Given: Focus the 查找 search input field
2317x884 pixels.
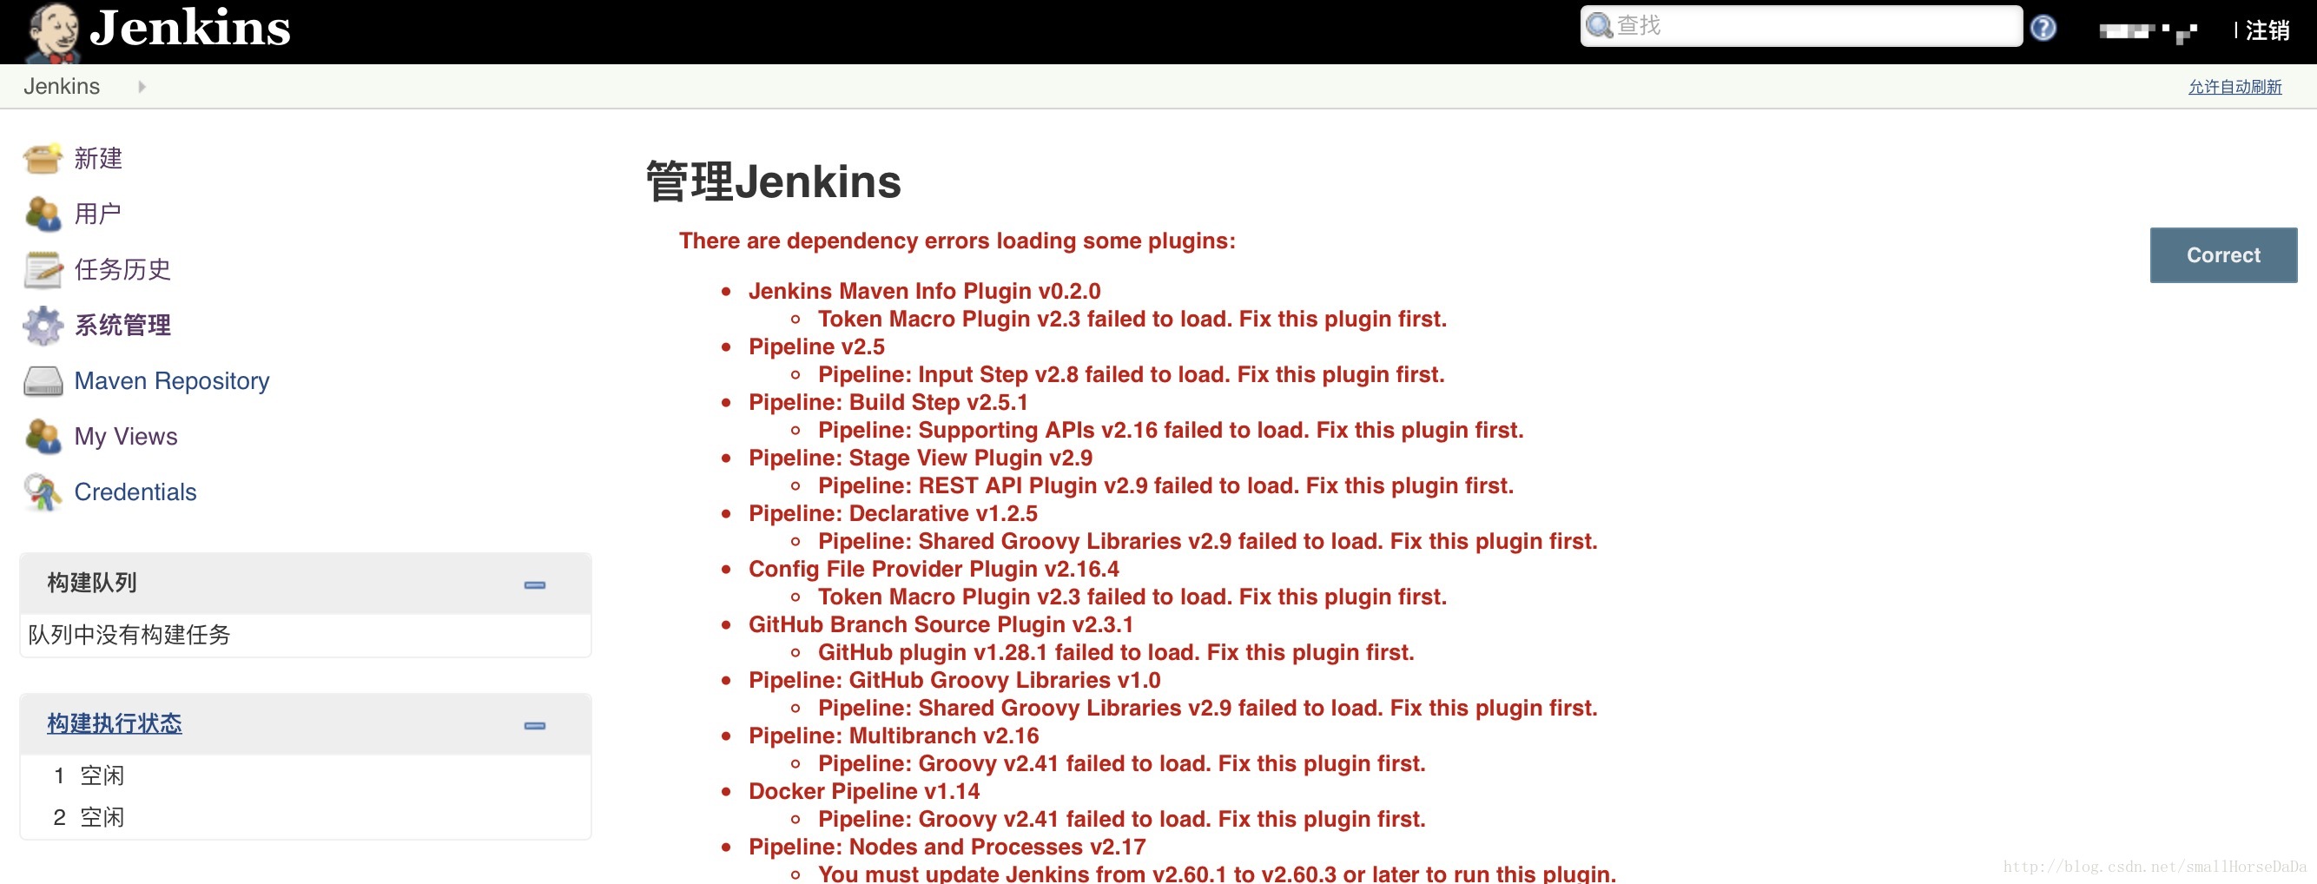Looking at the screenshot, I should pyautogui.click(x=1801, y=25).
